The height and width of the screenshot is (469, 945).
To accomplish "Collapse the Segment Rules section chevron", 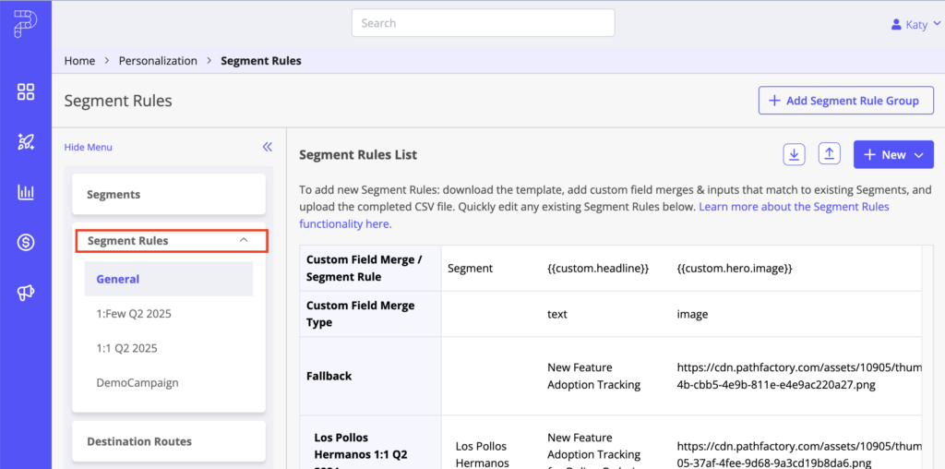I will click(244, 240).
